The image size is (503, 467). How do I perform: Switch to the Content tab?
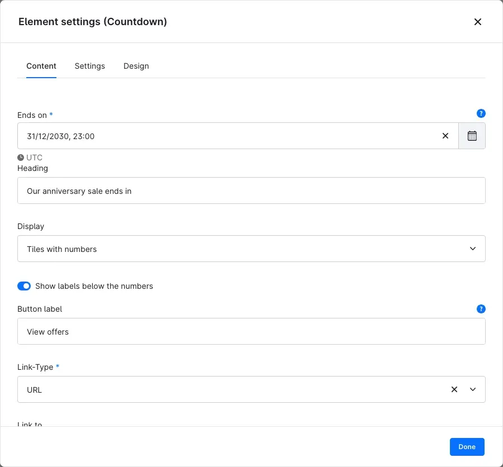click(41, 66)
